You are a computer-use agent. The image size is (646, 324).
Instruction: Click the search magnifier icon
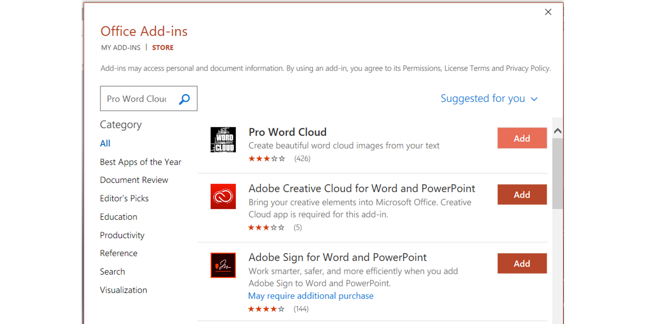pos(185,99)
